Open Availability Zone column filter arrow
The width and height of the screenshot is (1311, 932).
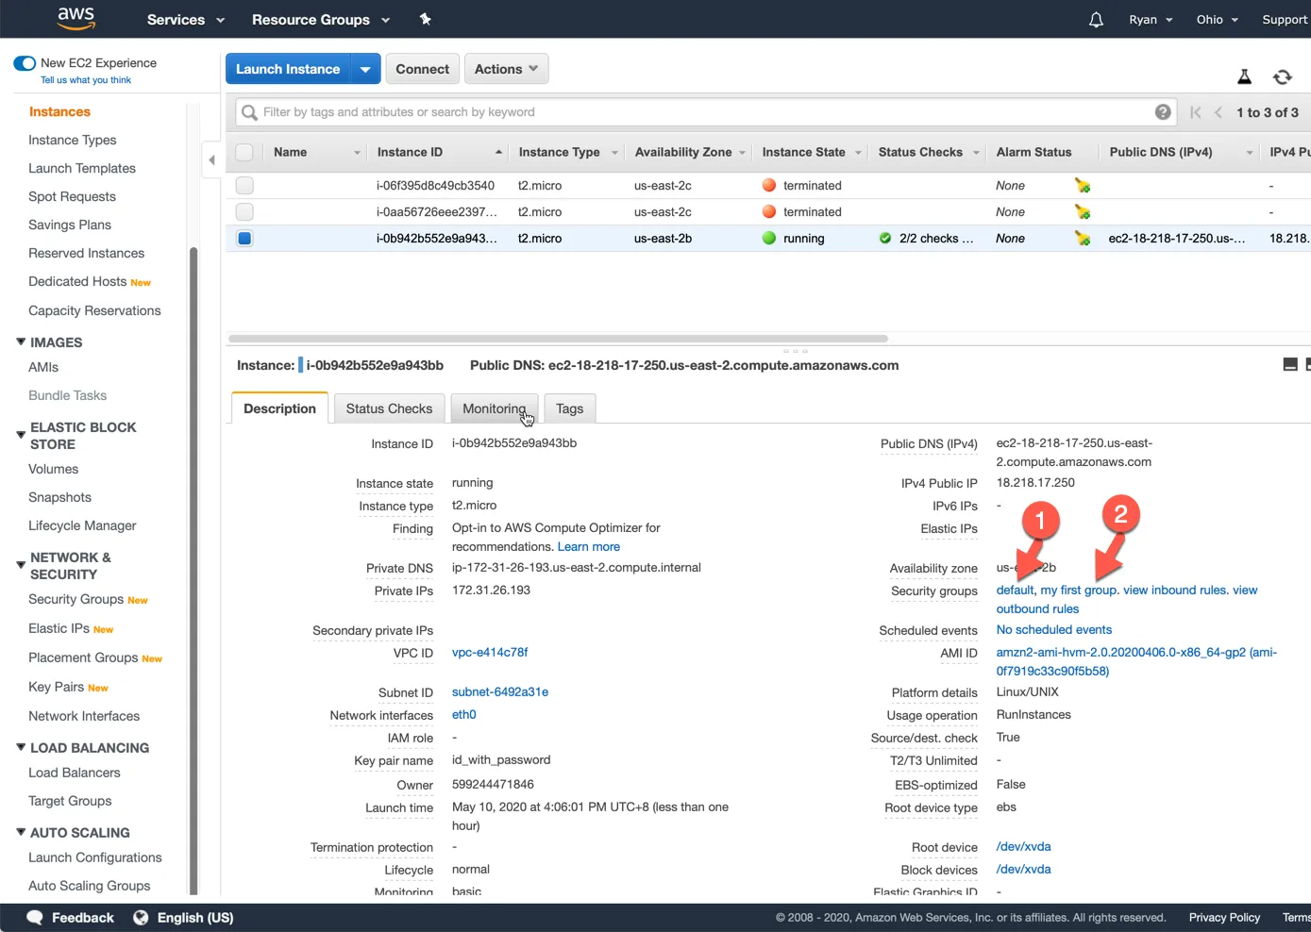click(x=742, y=153)
